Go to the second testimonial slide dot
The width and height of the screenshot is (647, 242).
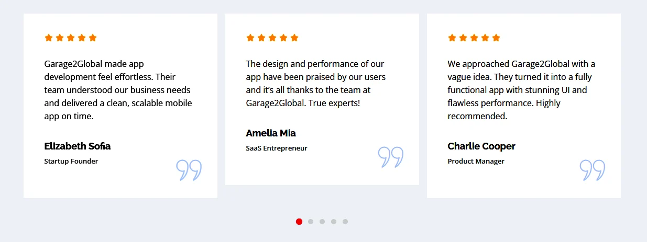[311, 222]
